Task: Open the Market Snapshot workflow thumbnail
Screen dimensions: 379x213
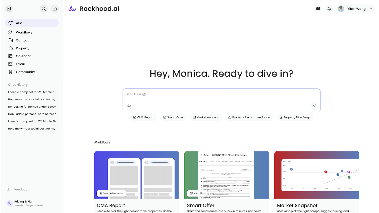Action: (317, 175)
